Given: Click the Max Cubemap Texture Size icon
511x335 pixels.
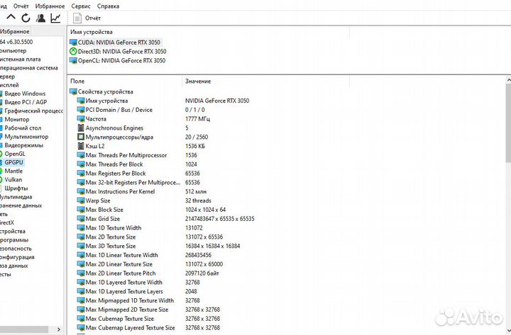Looking at the screenshot, I should [80, 319].
